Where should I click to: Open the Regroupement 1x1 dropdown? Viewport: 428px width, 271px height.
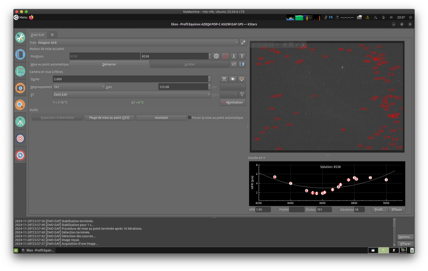point(79,87)
